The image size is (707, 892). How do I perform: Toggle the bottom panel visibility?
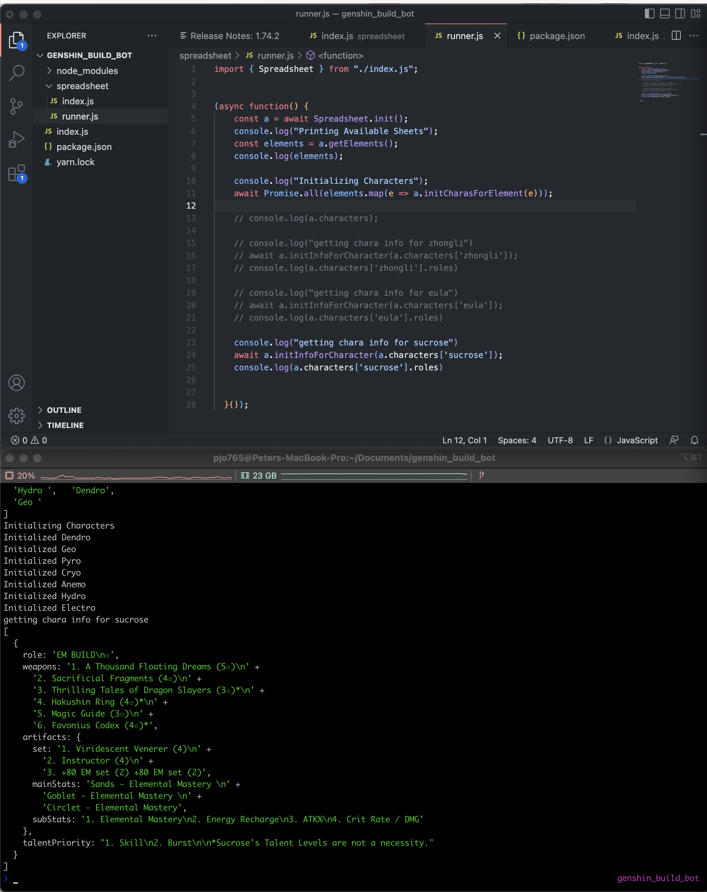(665, 14)
